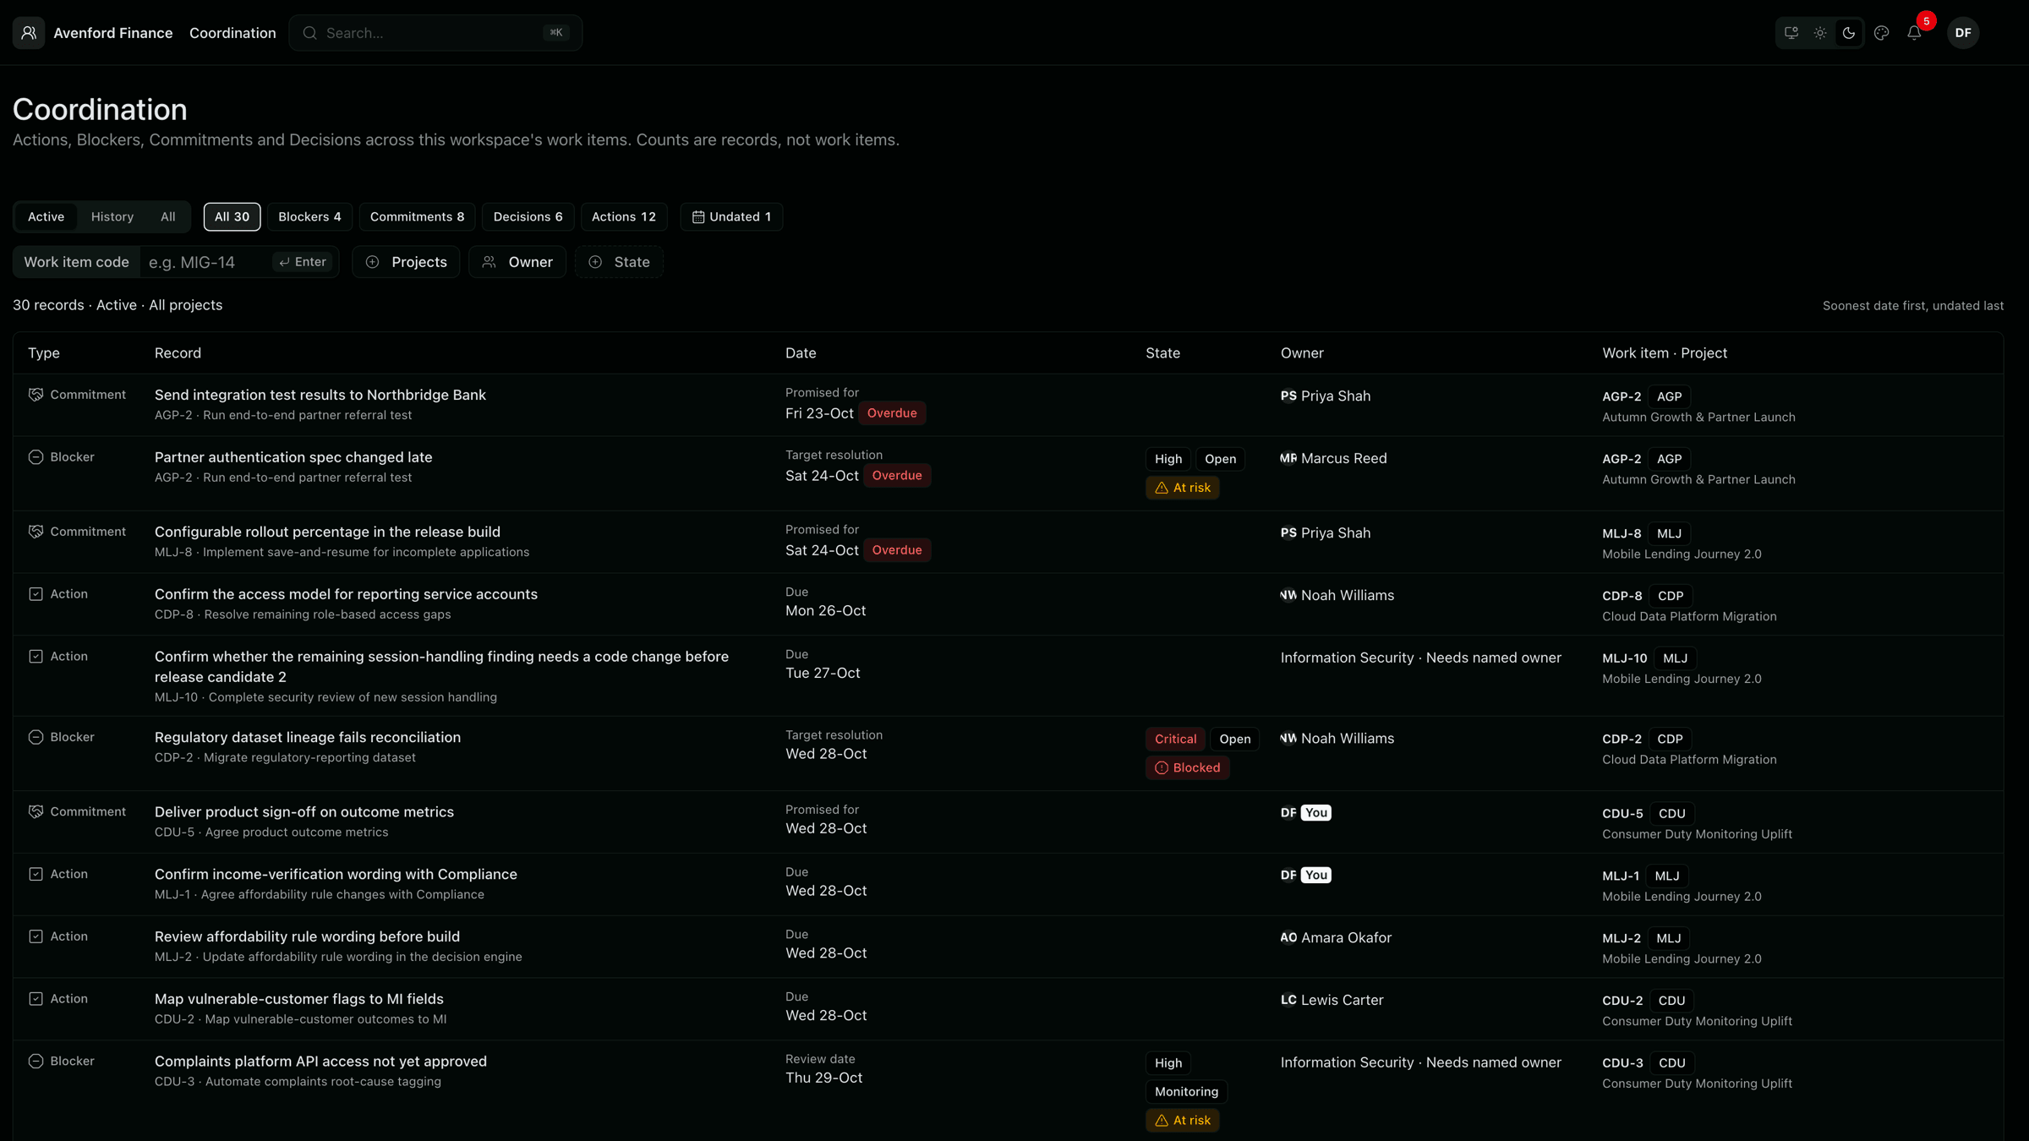Viewport: 2029px width, 1141px height.
Task: Click the Date column header
Action: tap(800, 353)
